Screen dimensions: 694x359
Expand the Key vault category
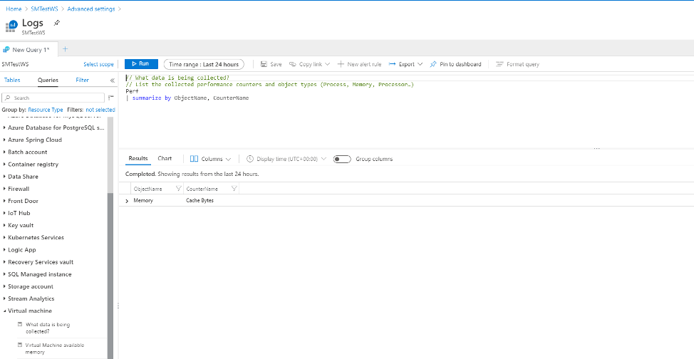4,225
